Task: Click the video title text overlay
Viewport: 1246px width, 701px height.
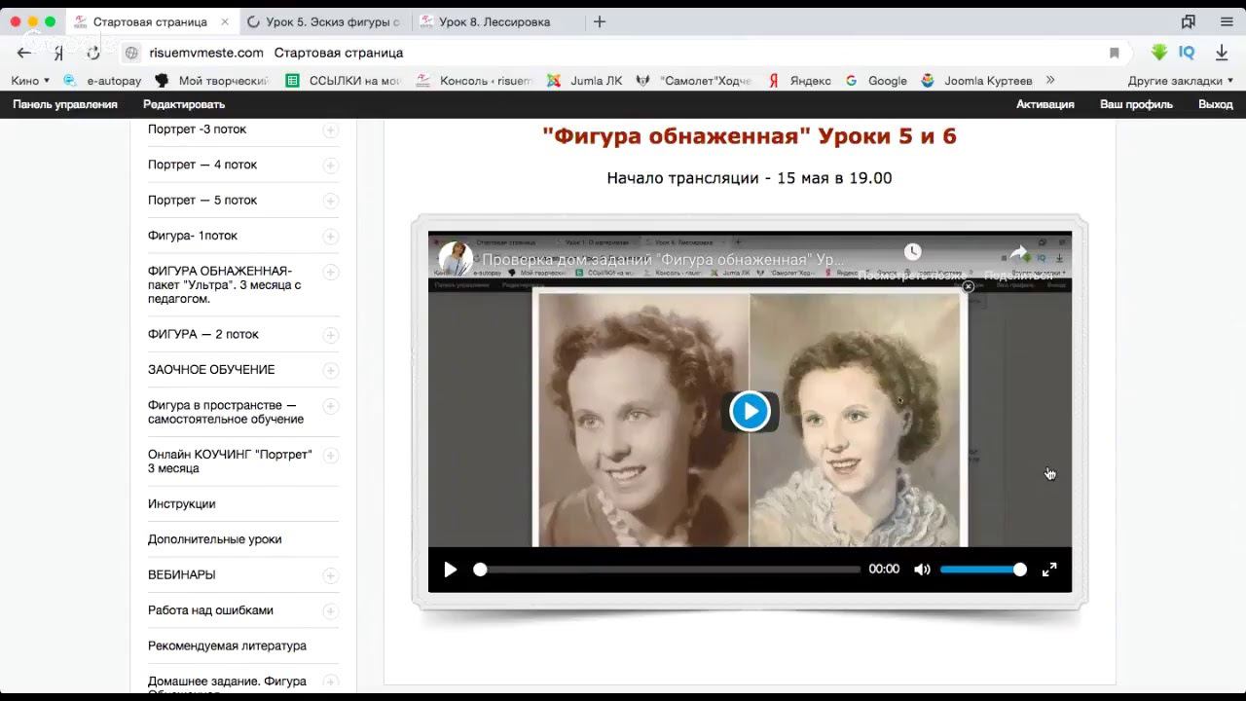Action: coord(664,260)
